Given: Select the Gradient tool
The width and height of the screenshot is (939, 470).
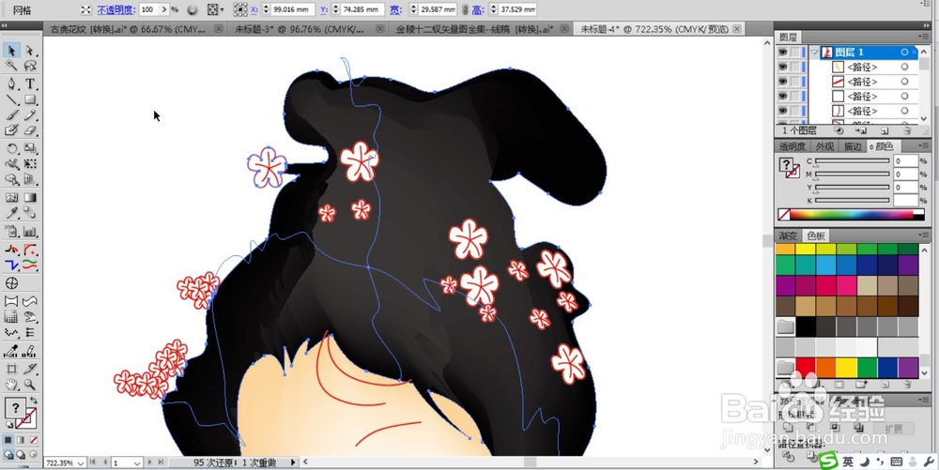Looking at the screenshot, I should click(x=30, y=197).
